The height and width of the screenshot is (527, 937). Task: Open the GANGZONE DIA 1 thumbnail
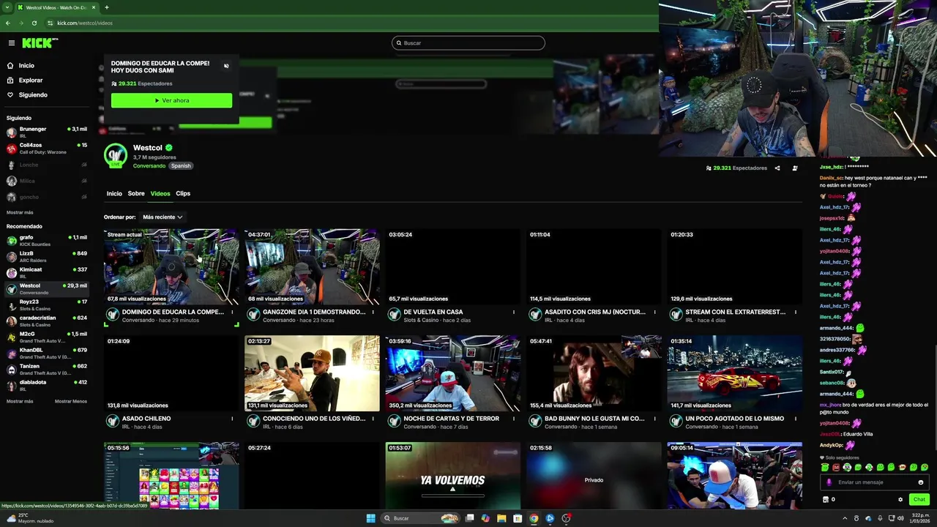(312, 266)
